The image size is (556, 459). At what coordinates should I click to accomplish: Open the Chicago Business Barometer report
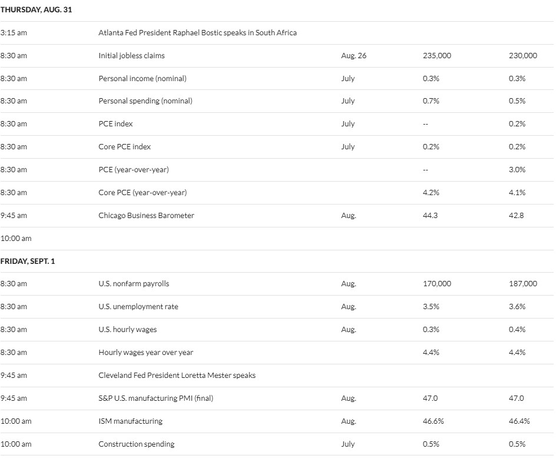tap(146, 216)
